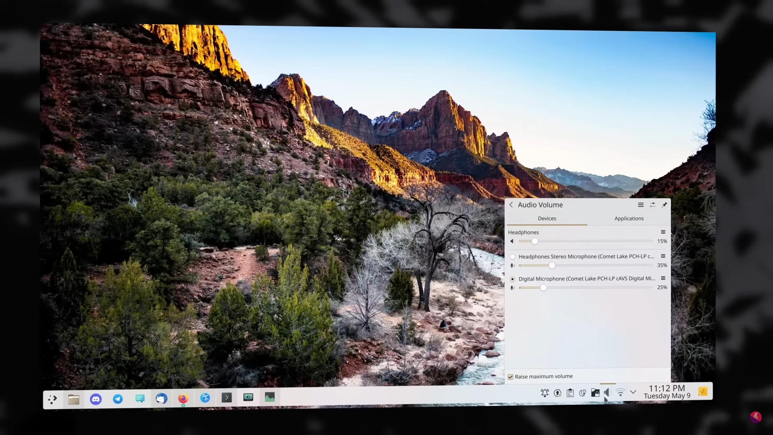Adjust the Digital Microphone volume slider

585,288
